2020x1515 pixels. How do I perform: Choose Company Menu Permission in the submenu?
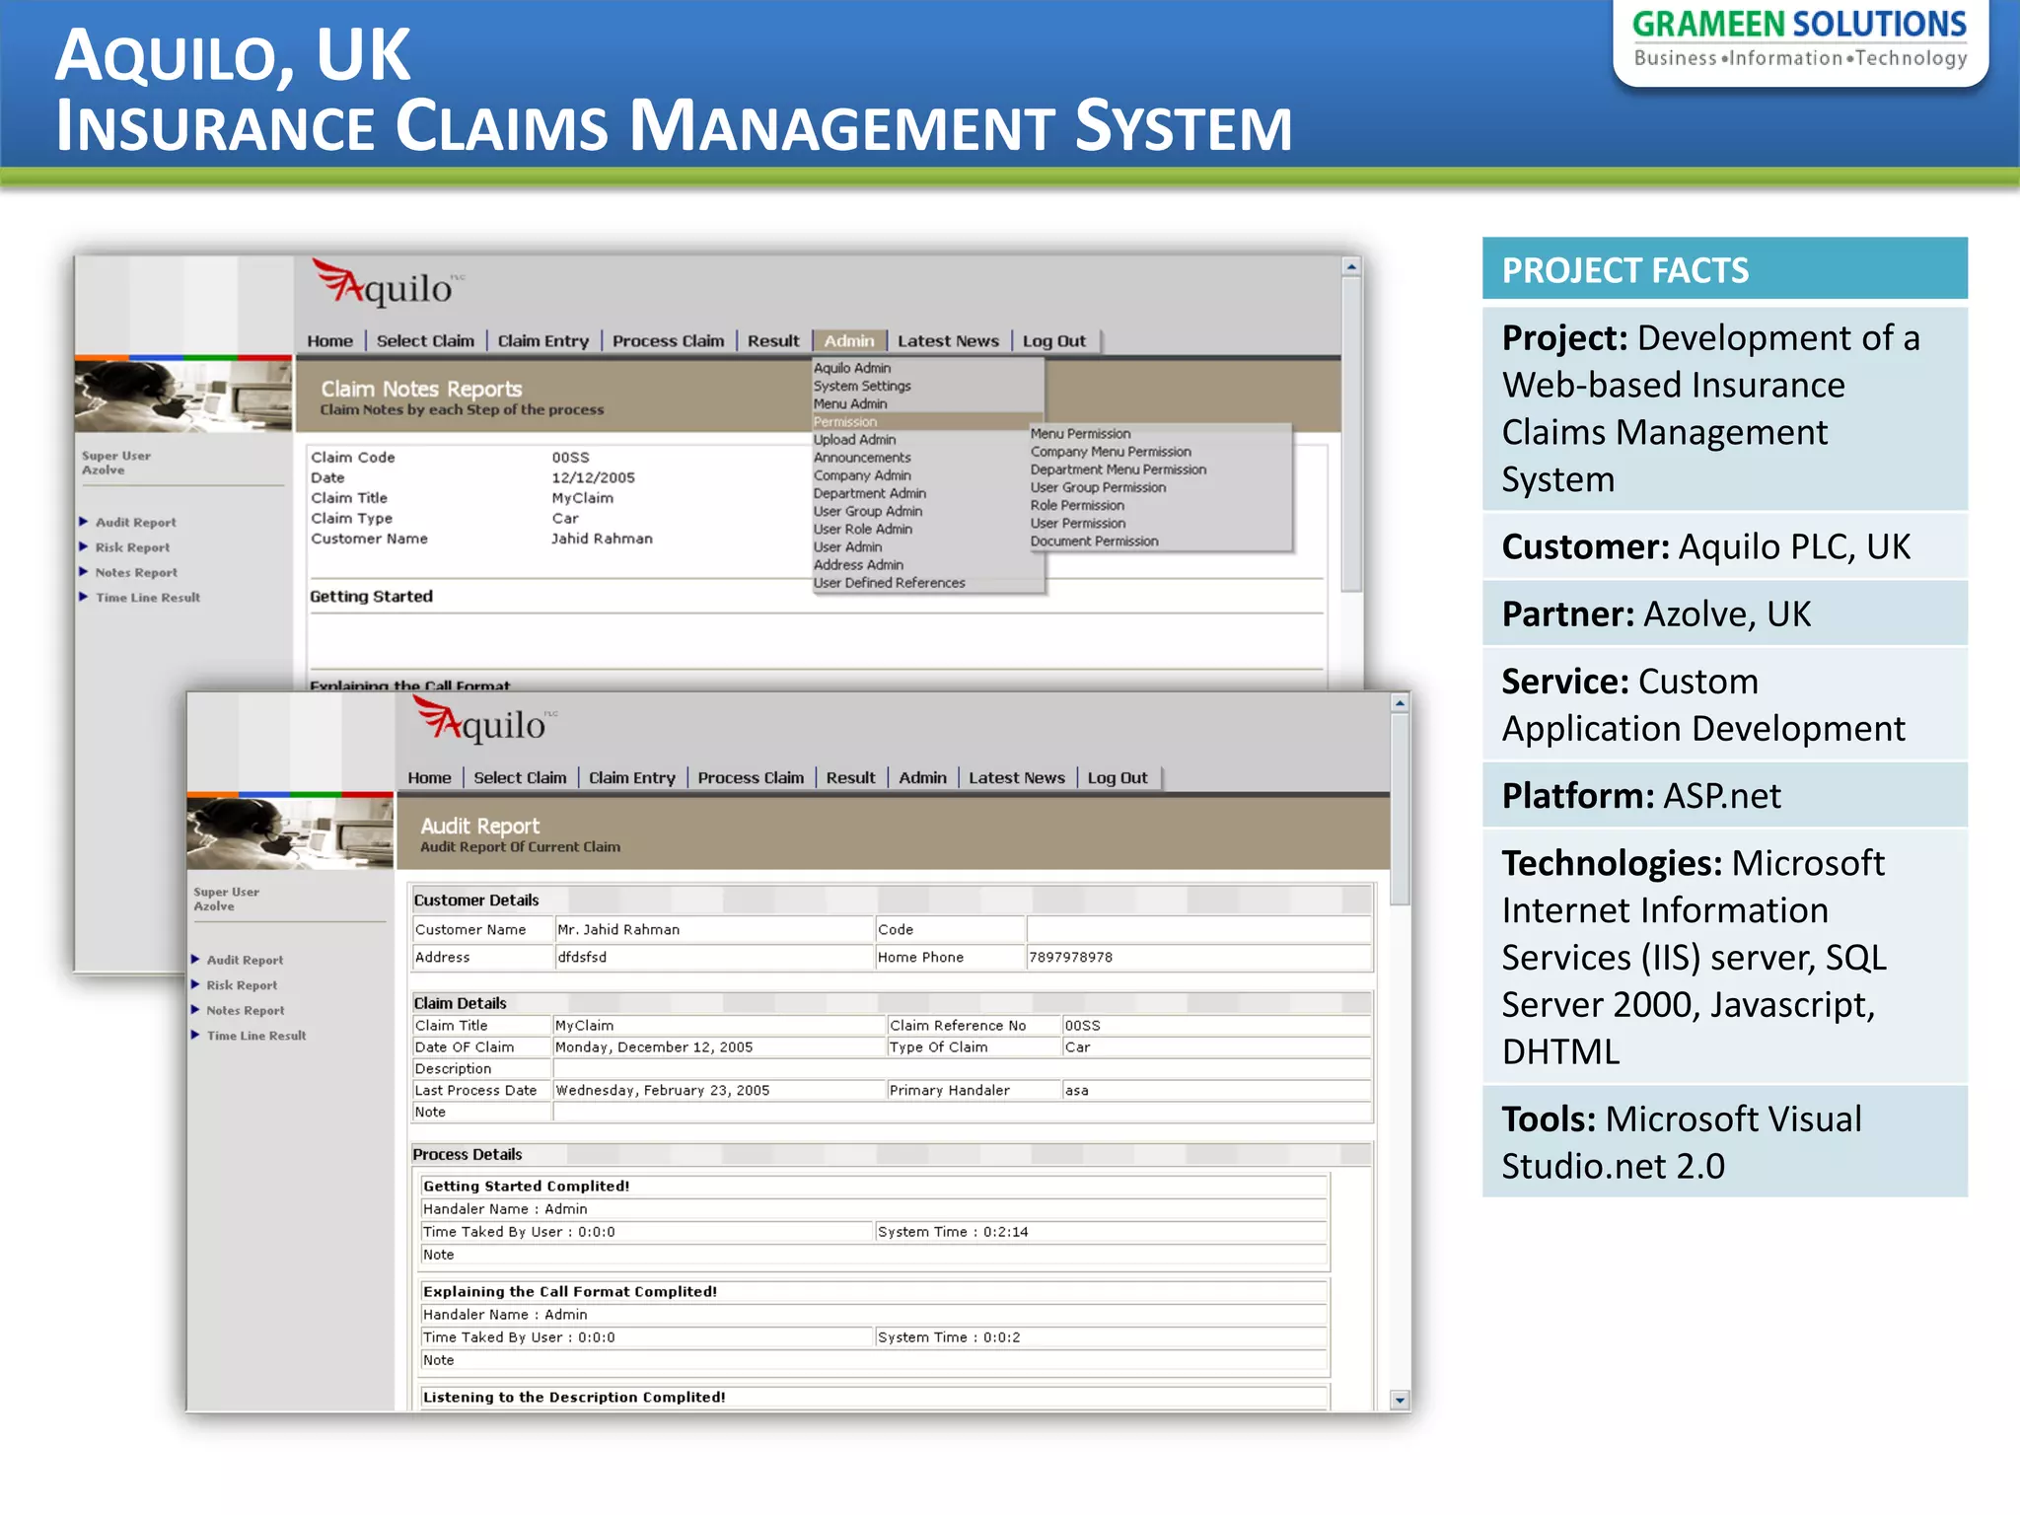pyautogui.click(x=1111, y=451)
